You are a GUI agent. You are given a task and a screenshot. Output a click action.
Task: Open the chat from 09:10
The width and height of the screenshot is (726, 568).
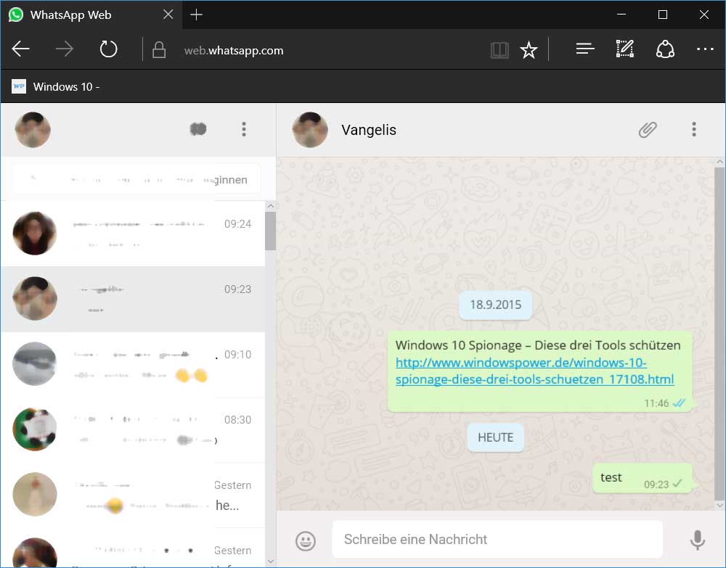133,364
